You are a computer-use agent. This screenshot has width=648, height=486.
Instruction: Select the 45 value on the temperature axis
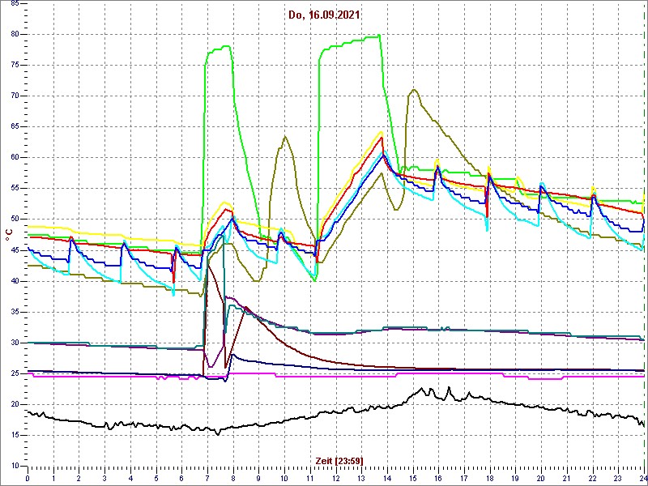14,250
